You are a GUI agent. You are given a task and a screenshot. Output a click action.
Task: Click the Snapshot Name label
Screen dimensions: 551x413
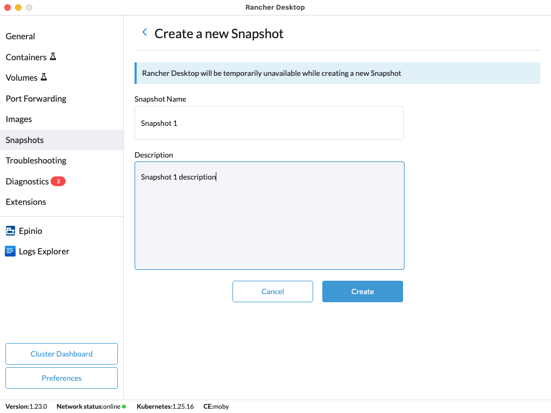160,99
